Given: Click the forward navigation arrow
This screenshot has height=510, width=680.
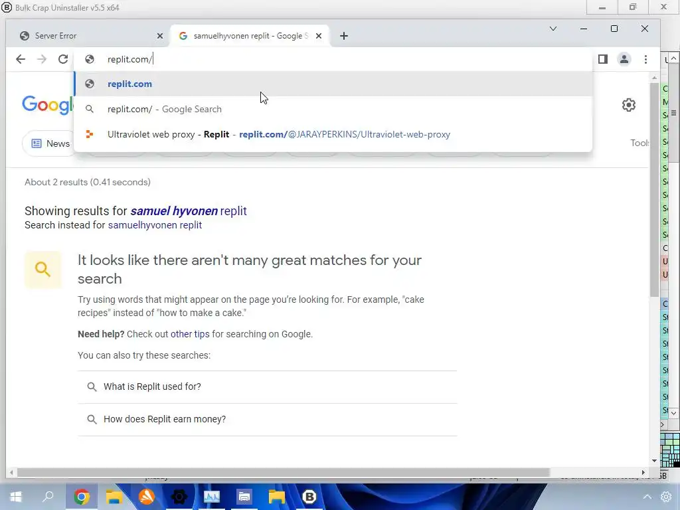Looking at the screenshot, I should click(x=42, y=59).
